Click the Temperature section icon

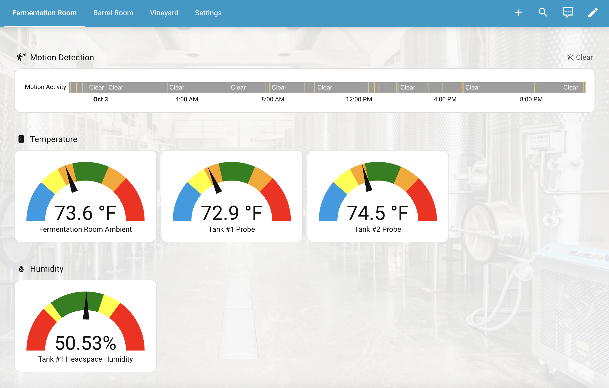click(21, 139)
